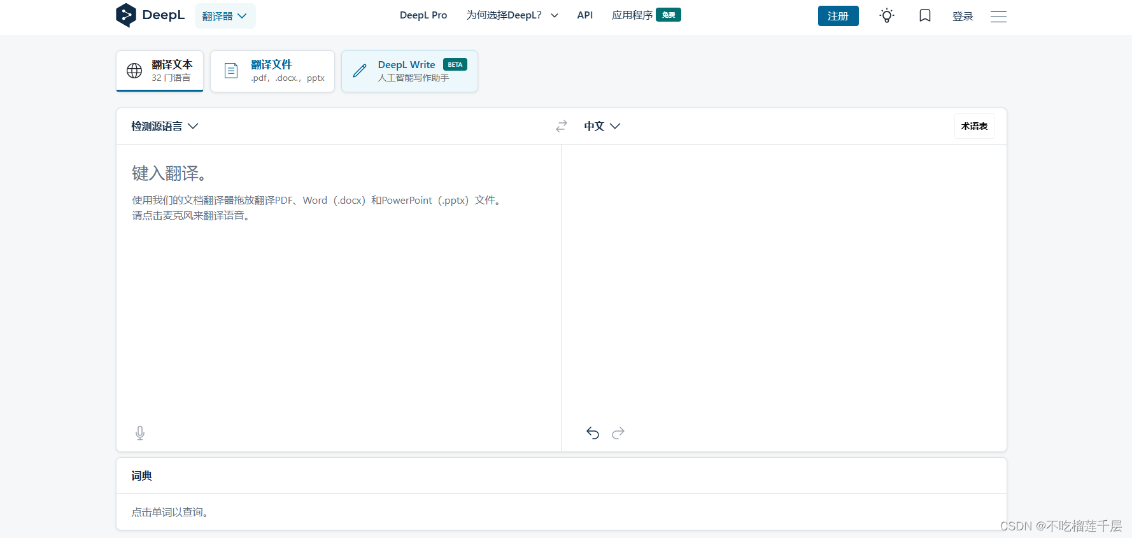Click the DeepL wordmark text
The height and width of the screenshot is (538, 1132).
click(x=164, y=15)
